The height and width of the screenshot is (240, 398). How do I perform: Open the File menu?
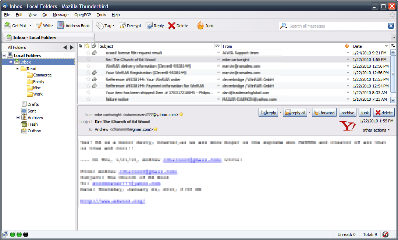7,15
